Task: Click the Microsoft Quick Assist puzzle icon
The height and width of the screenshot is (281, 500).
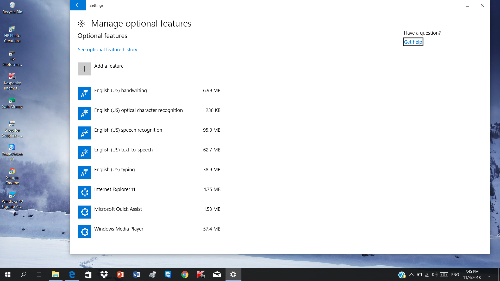Action: [x=84, y=212]
